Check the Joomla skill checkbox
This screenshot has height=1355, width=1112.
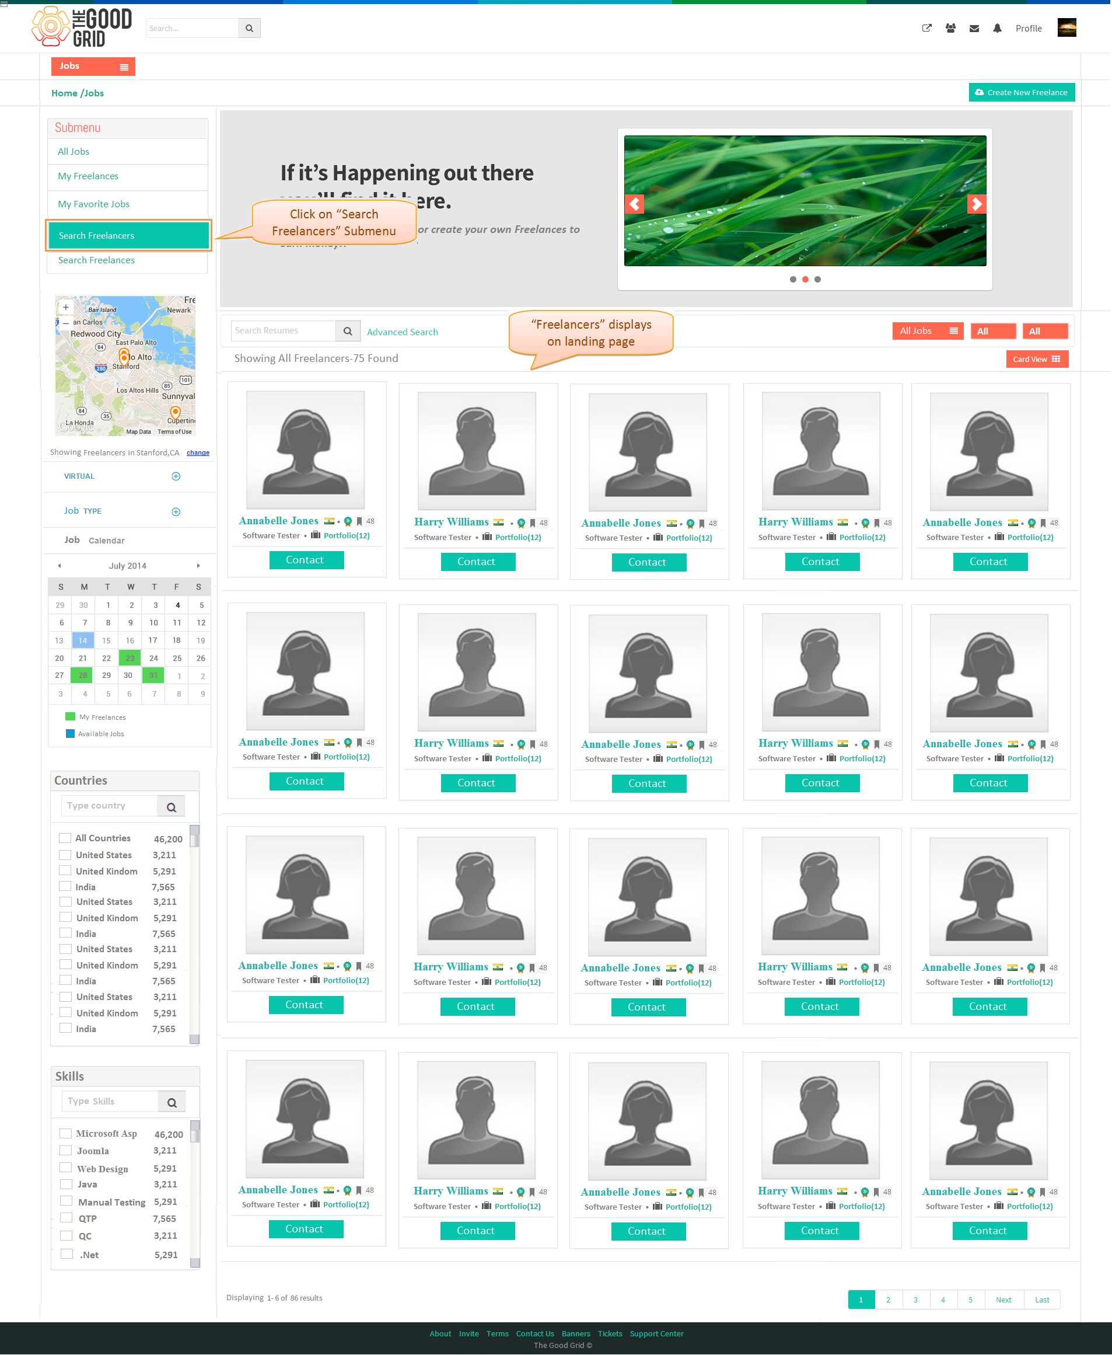coord(65,1151)
